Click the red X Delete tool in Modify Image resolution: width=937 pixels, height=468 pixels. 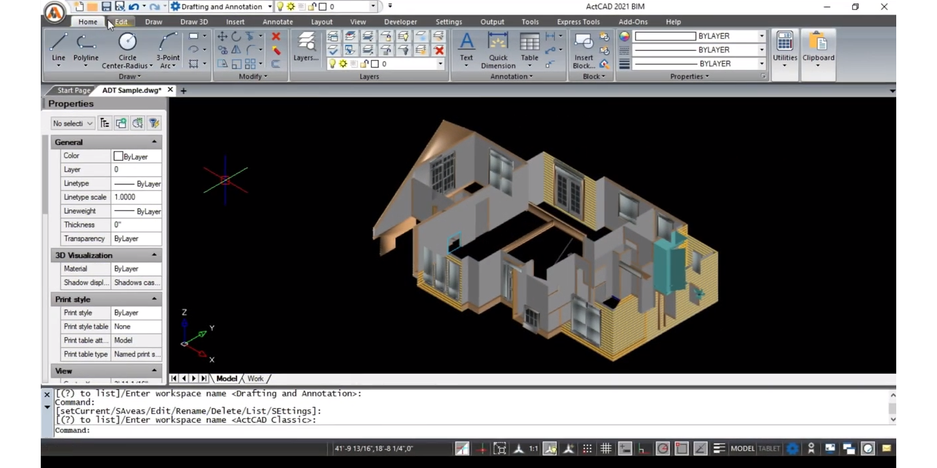point(275,36)
